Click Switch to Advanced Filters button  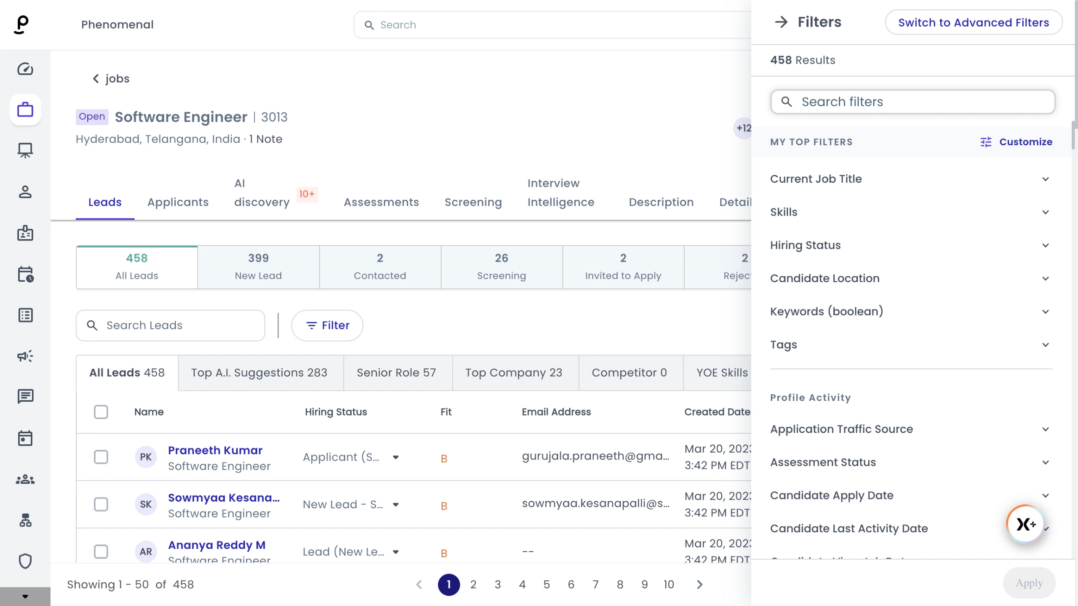[974, 22]
